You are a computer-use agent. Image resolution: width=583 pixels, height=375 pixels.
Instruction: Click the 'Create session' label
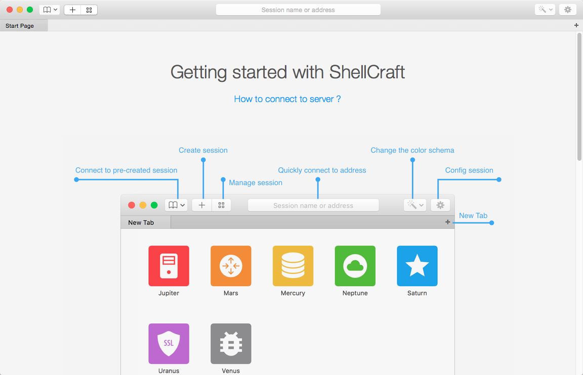(203, 151)
